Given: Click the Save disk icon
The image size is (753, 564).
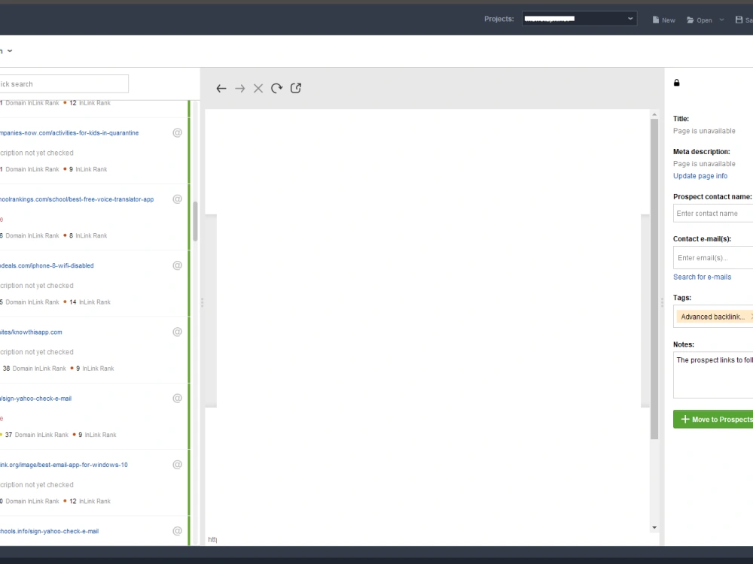Looking at the screenshot, I should pyautogui.click(x=739, y=20).
